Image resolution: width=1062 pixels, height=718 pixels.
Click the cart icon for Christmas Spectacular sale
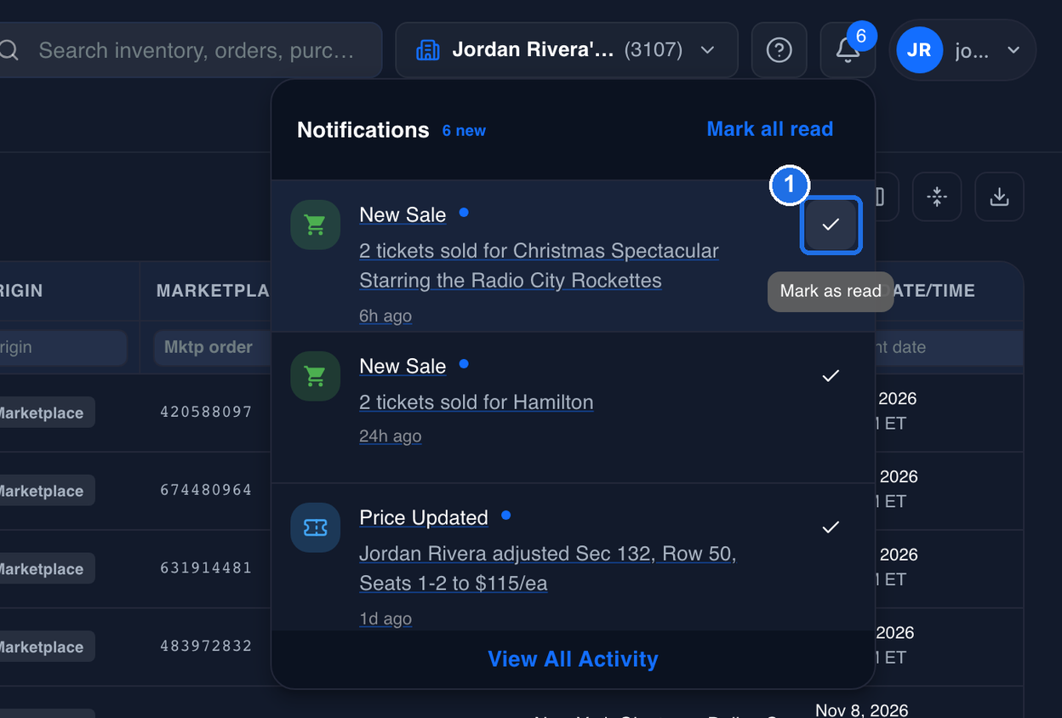tap(315, 225)
